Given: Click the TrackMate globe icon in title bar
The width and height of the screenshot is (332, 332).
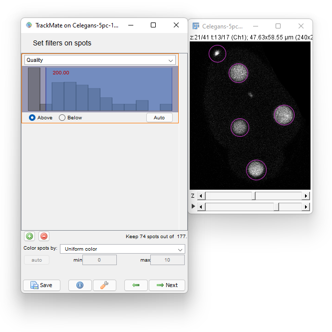Looking at the screenshot, I should [29, 25].
